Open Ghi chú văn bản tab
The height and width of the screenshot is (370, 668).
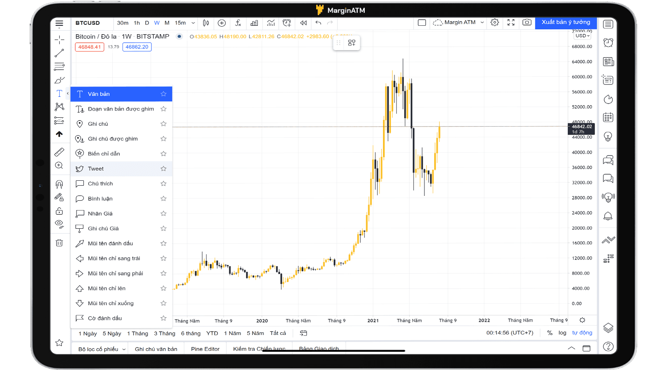pyautogui.click(x=156, y=349)
